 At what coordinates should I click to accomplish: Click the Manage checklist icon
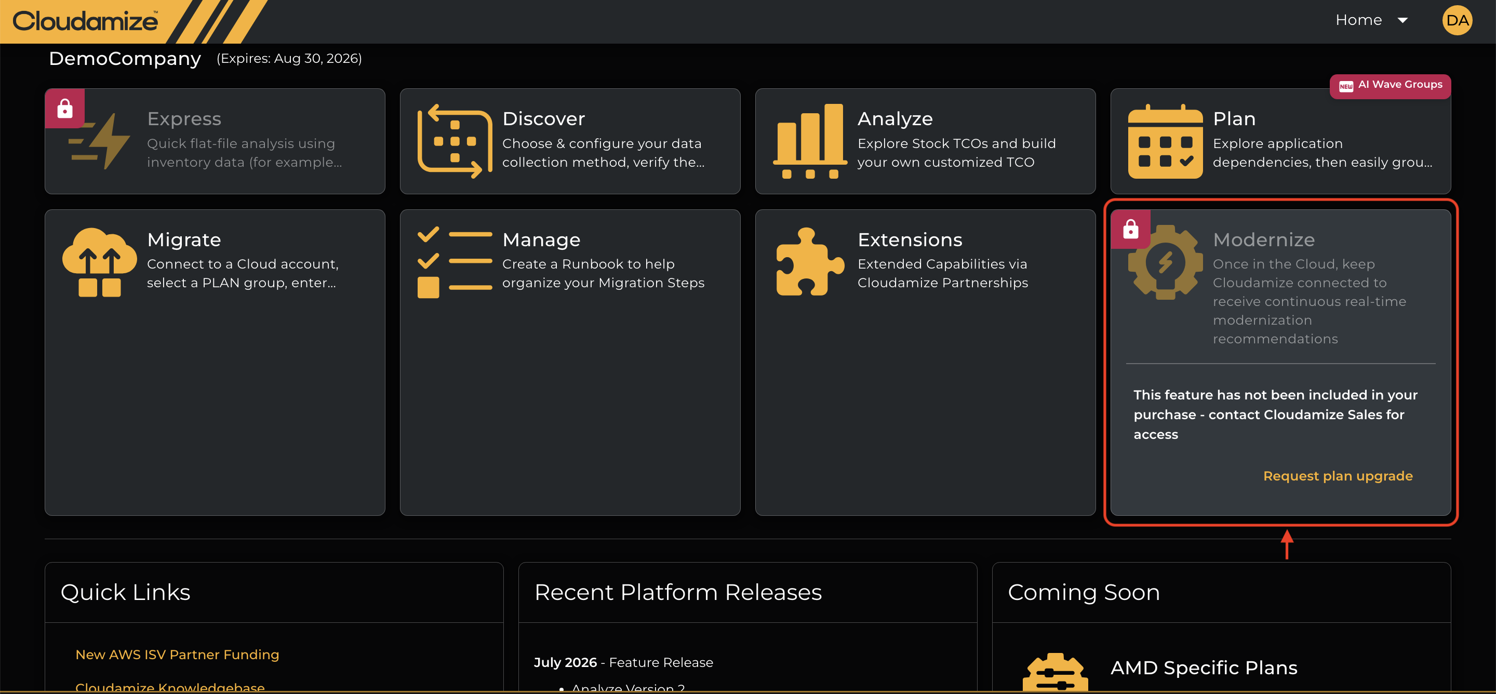tap(455, 262)
